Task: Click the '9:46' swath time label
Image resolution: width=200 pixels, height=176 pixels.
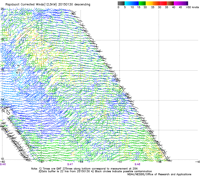Action: (3, 164)
